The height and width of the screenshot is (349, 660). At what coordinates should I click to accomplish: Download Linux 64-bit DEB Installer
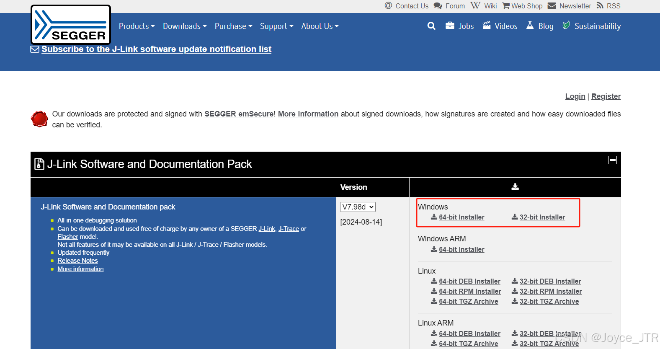tap(469, 281)
